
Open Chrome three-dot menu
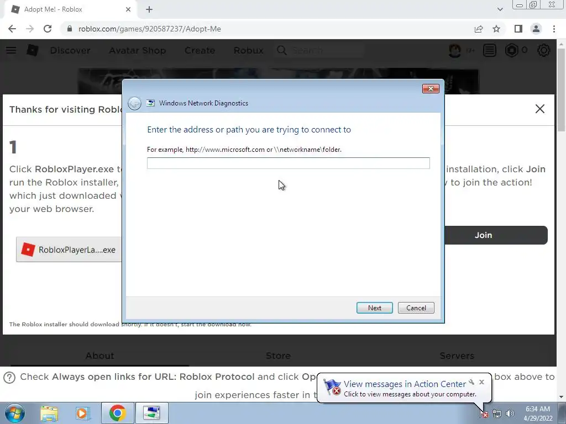554,29
